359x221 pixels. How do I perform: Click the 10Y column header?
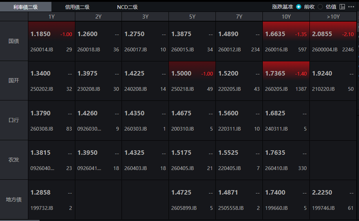click(x=286, y=17)
